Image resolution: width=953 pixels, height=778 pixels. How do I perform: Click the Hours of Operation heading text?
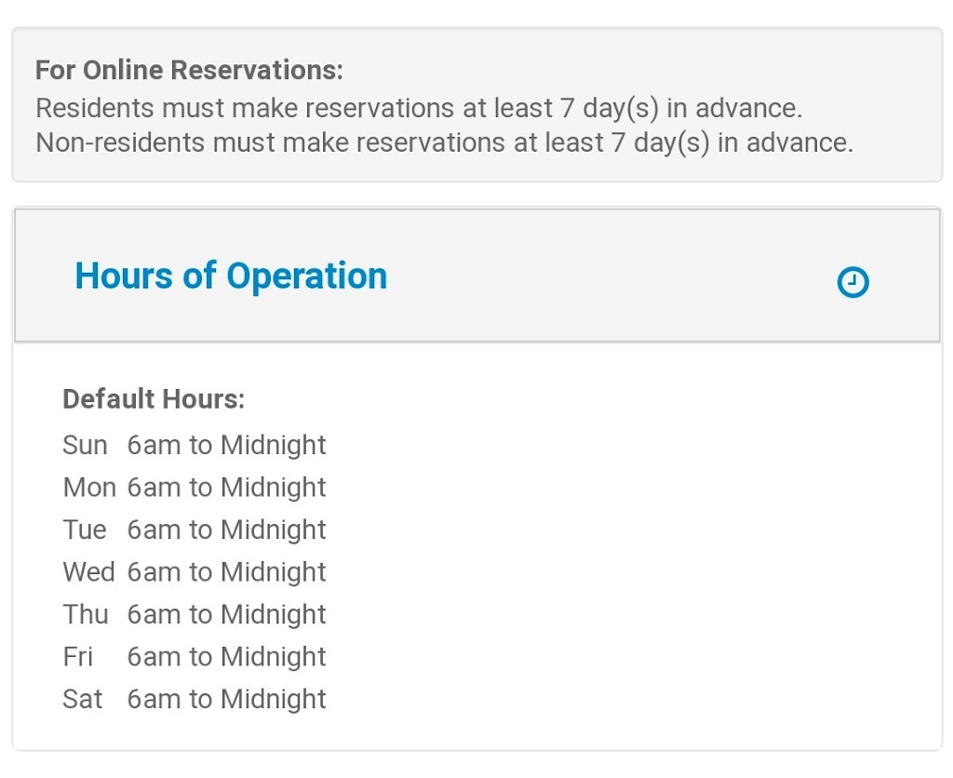[231, 276]
